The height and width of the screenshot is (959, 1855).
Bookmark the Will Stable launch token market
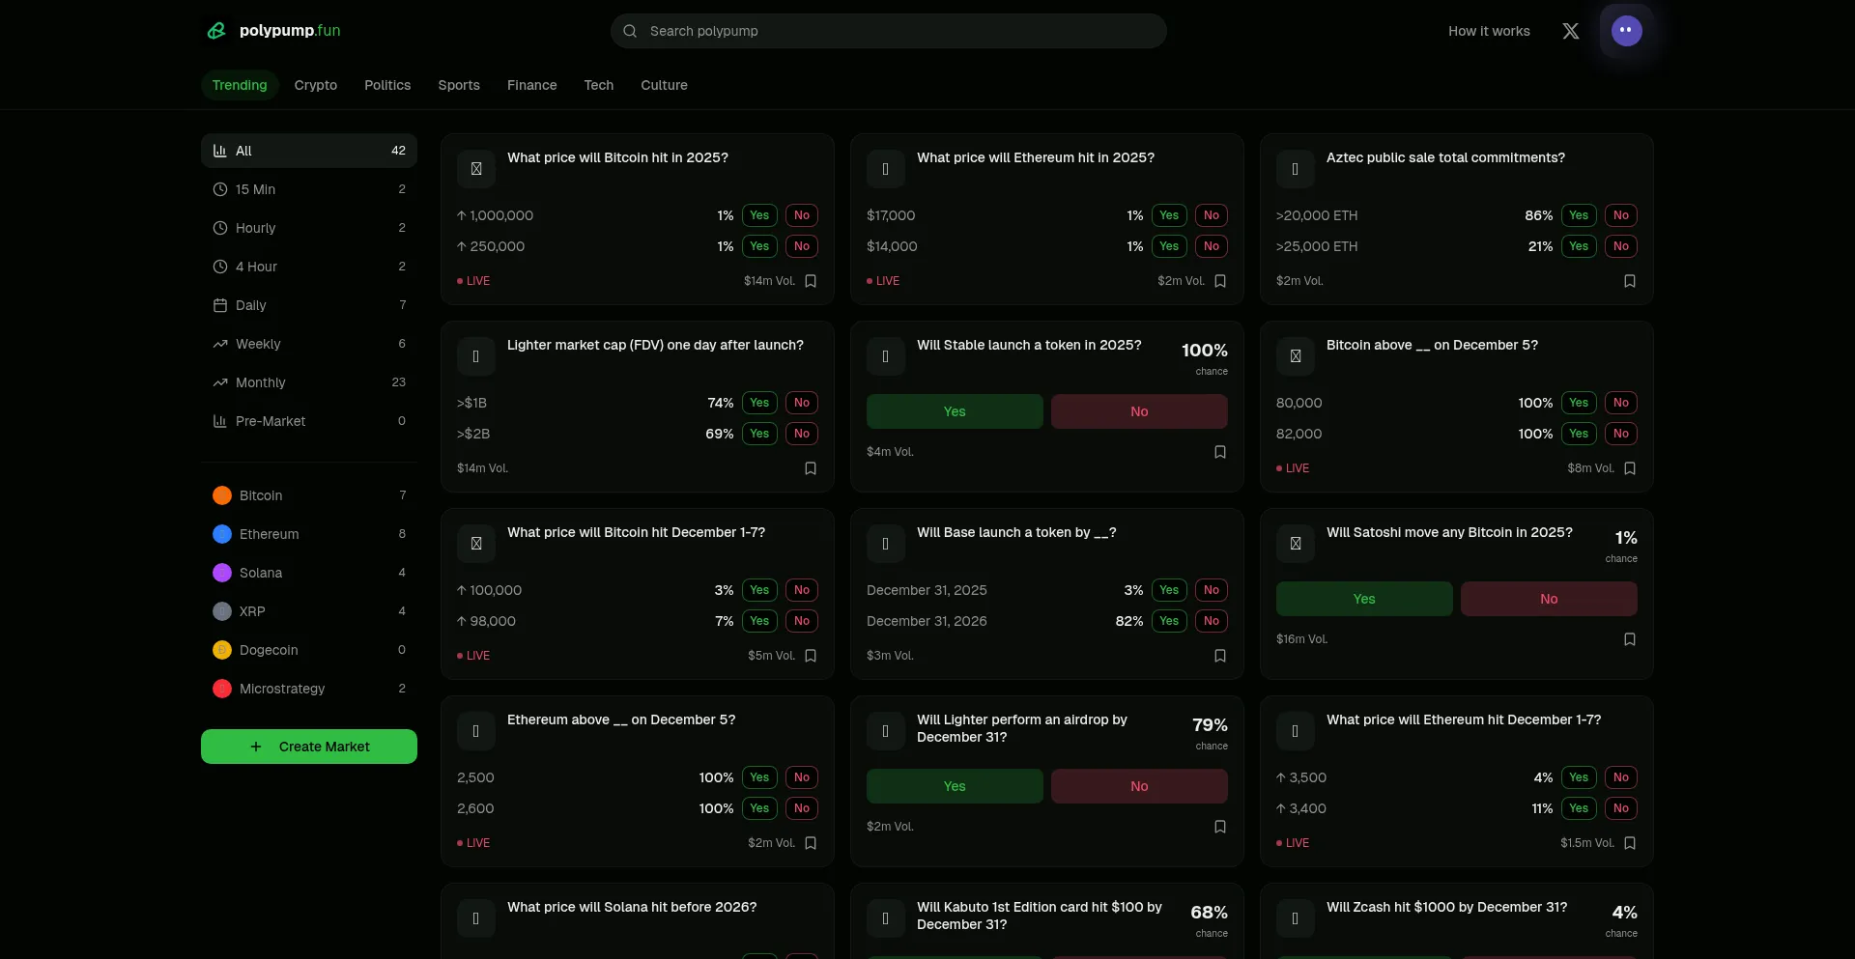pos(1219,452)
